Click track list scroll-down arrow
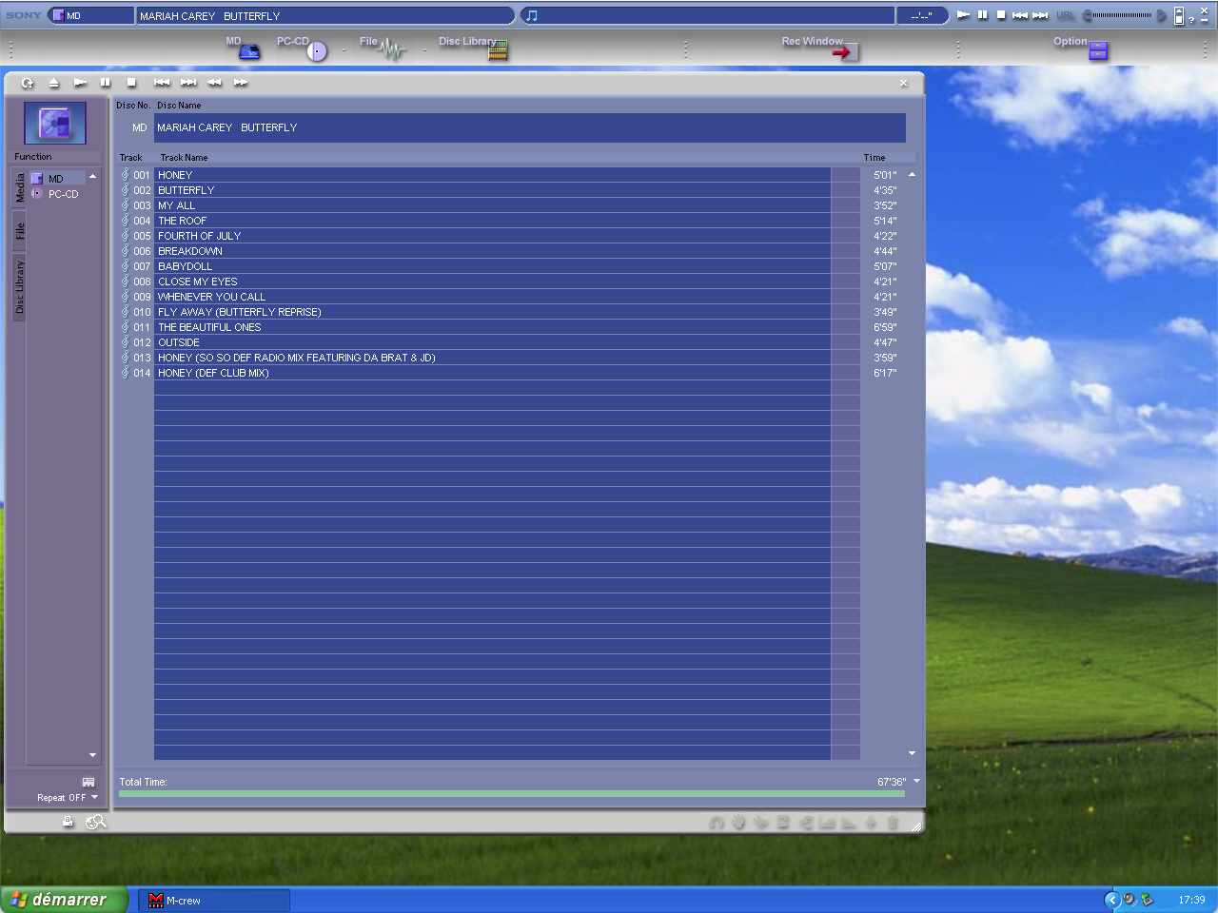The height and width of the screenshot is (913, 1218). tap(912, 753)
